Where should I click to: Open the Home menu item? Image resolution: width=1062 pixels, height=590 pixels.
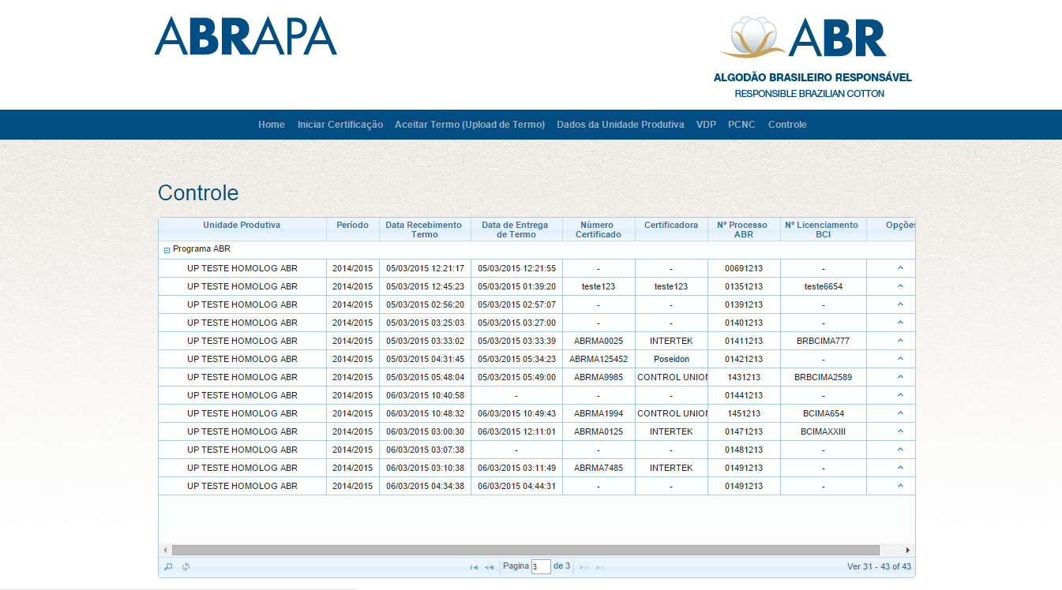pos(272,125)
